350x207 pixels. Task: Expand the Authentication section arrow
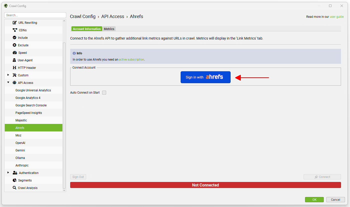click(x=8, y=173)
